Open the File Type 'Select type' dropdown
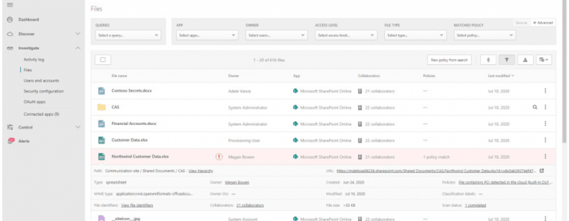 click(416, 35)
